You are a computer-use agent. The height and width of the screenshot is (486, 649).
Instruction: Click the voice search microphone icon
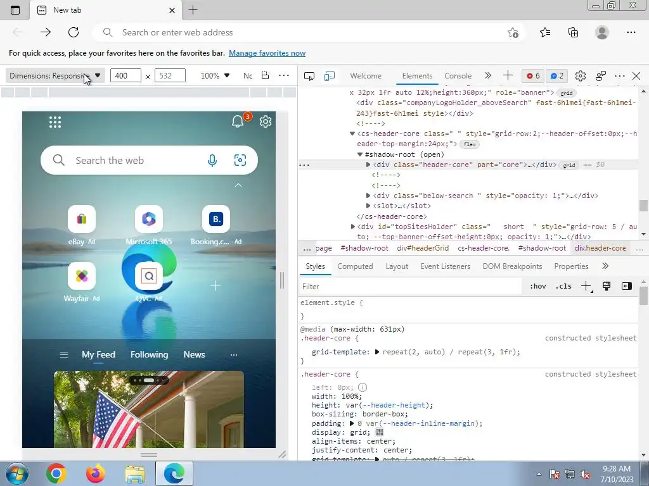[212, 160]
